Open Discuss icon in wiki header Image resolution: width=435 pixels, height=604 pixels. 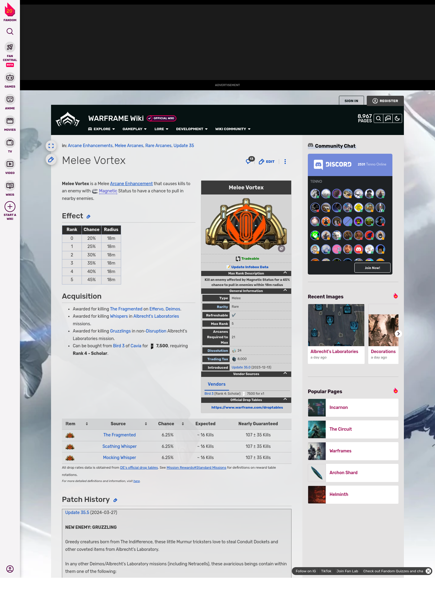click(388, 118)
